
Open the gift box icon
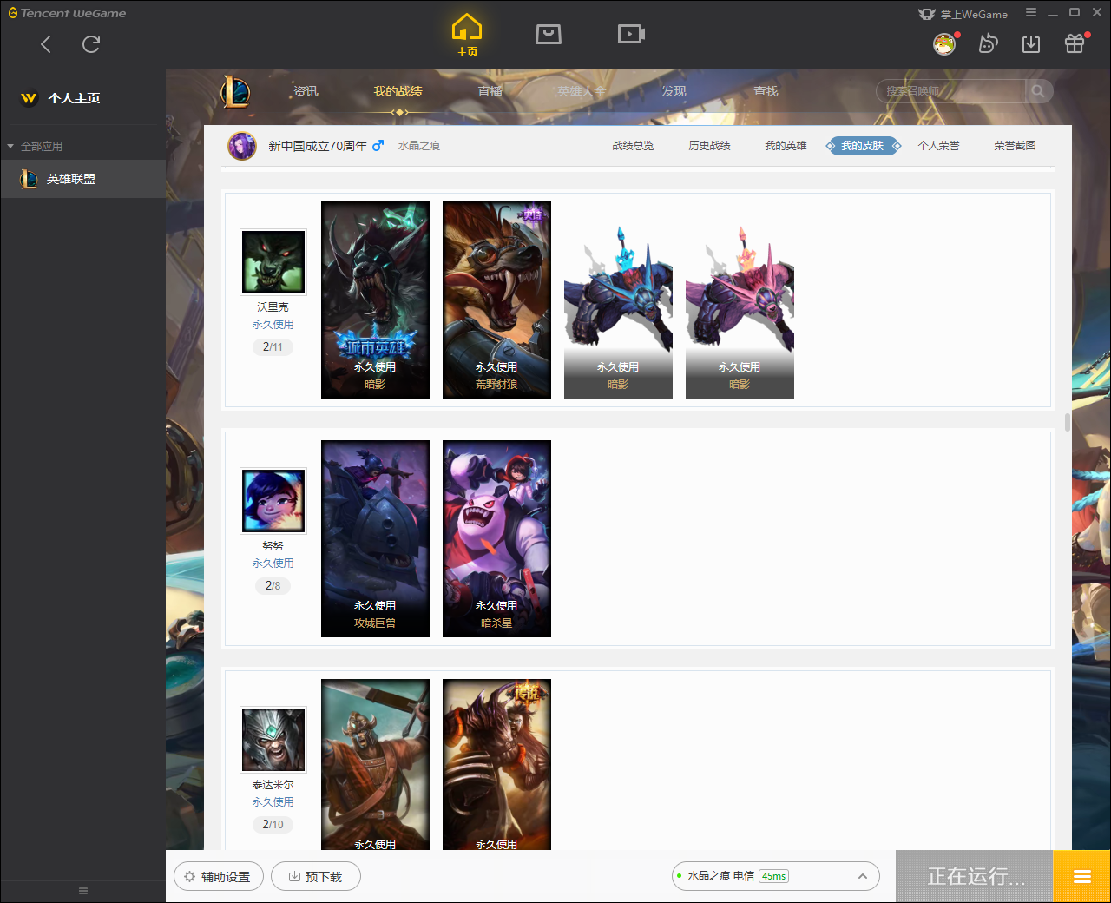pyautogui.click(x=1075, y=43)
